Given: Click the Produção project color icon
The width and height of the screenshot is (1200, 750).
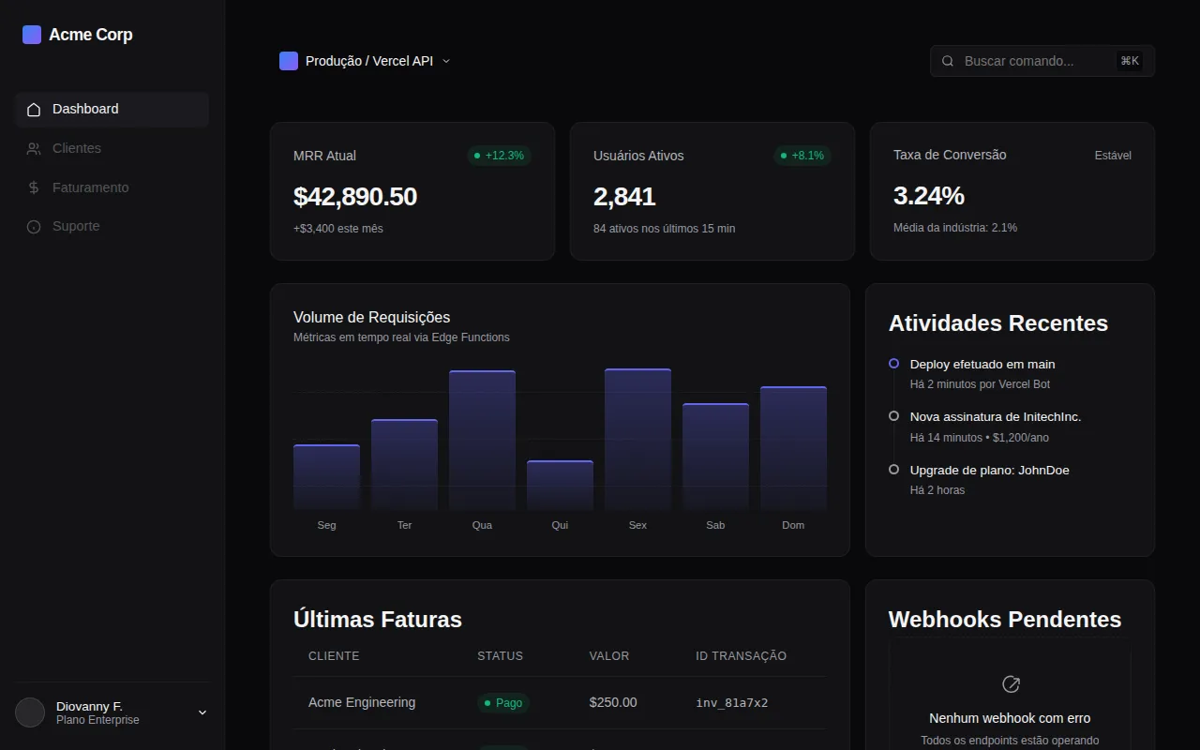Looking at the screenshot, I should [289, 61].
